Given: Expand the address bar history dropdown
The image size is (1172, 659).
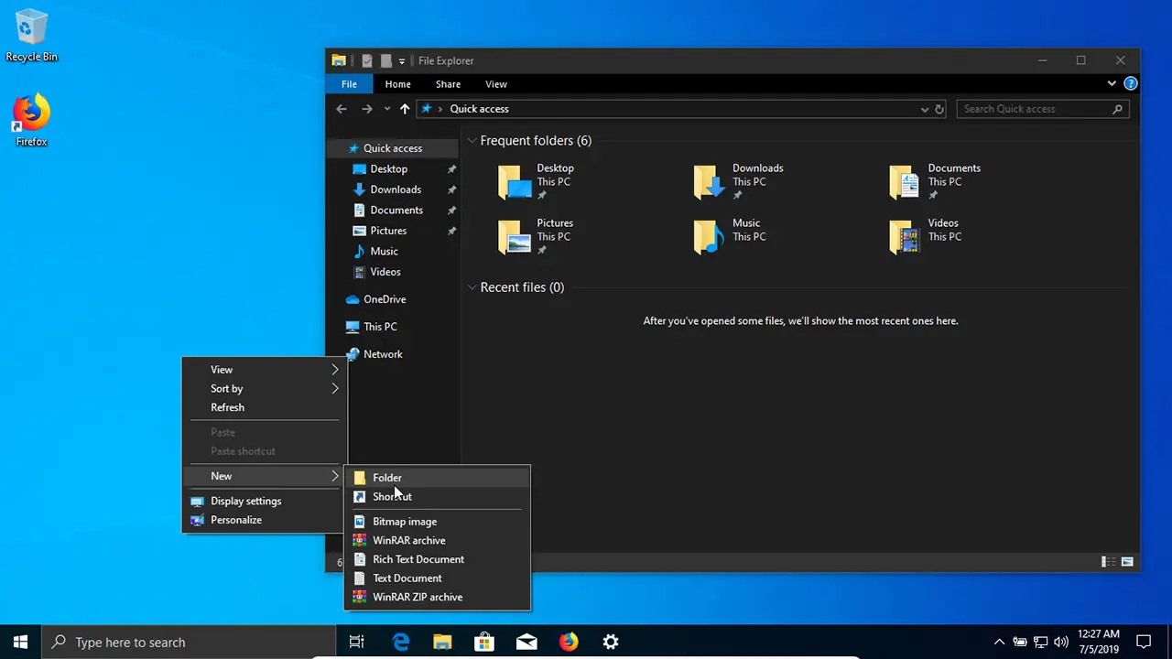Looking at the screenshot, I should (924, 109).
